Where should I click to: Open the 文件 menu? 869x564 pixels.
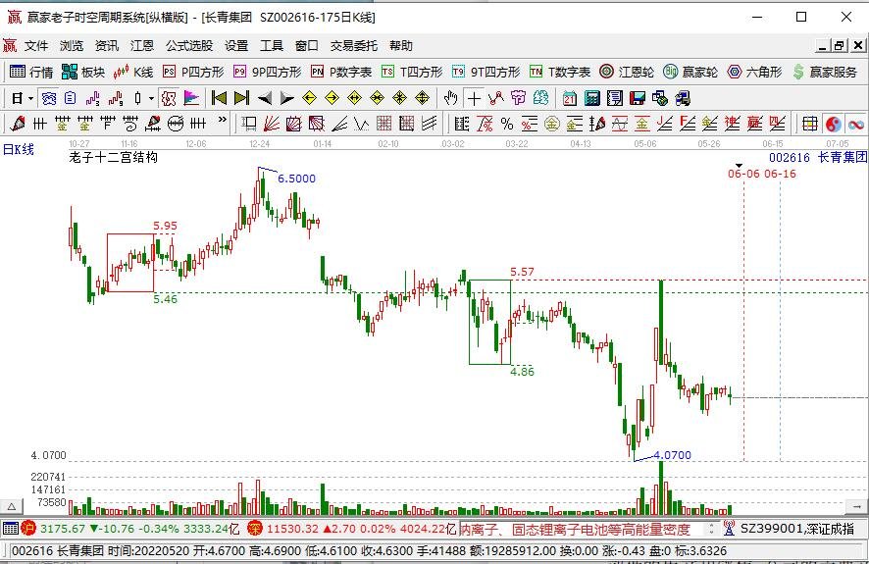point(36,45)
